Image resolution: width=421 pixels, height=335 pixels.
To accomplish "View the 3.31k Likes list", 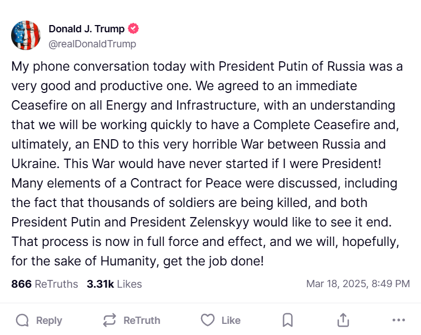I will 114,284.
